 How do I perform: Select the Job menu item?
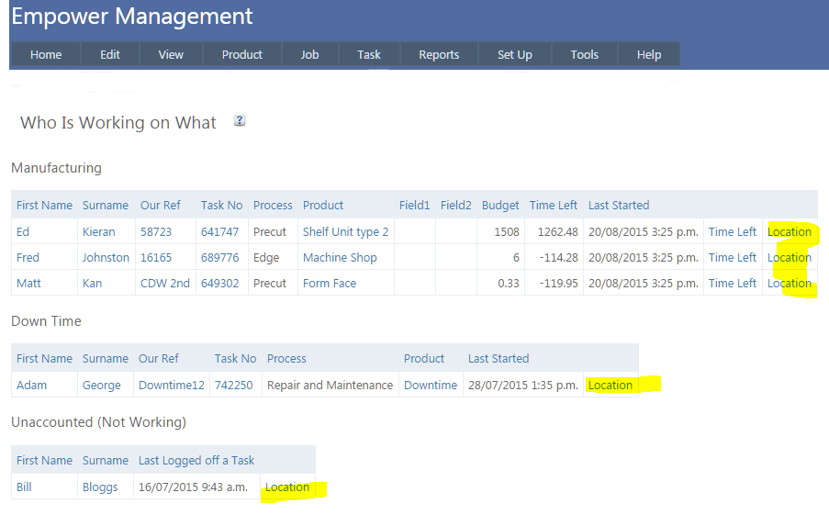point(310,54)
